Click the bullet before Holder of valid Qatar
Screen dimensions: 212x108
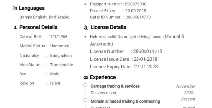coord(85,37)
